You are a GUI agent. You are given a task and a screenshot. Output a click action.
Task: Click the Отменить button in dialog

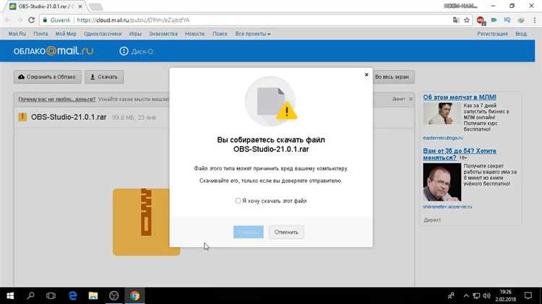point(286,232)
